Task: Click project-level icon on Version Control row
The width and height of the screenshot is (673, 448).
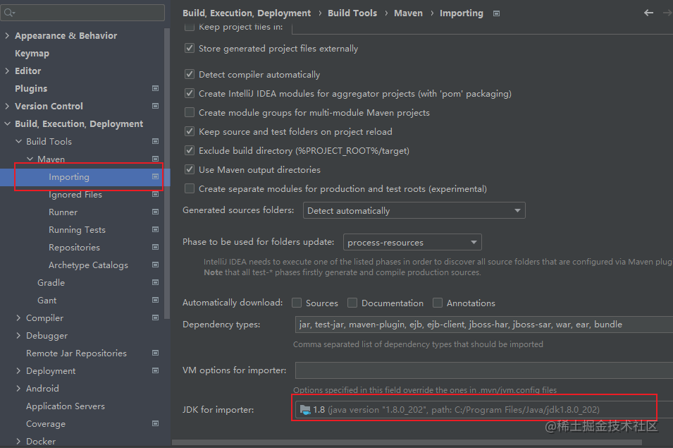Action: click(x=155, y=106)
